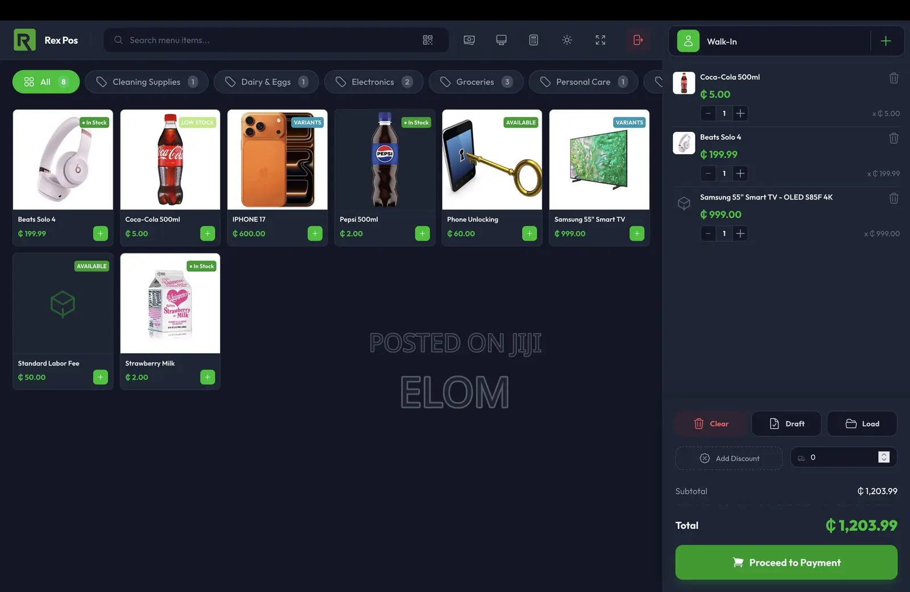Click the Rex Pos logo icon
Viewport: 910px width, 592px height.
pyautogui.click(x=24, y=40)
